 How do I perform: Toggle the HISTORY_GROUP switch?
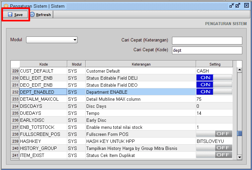(214, 148)
